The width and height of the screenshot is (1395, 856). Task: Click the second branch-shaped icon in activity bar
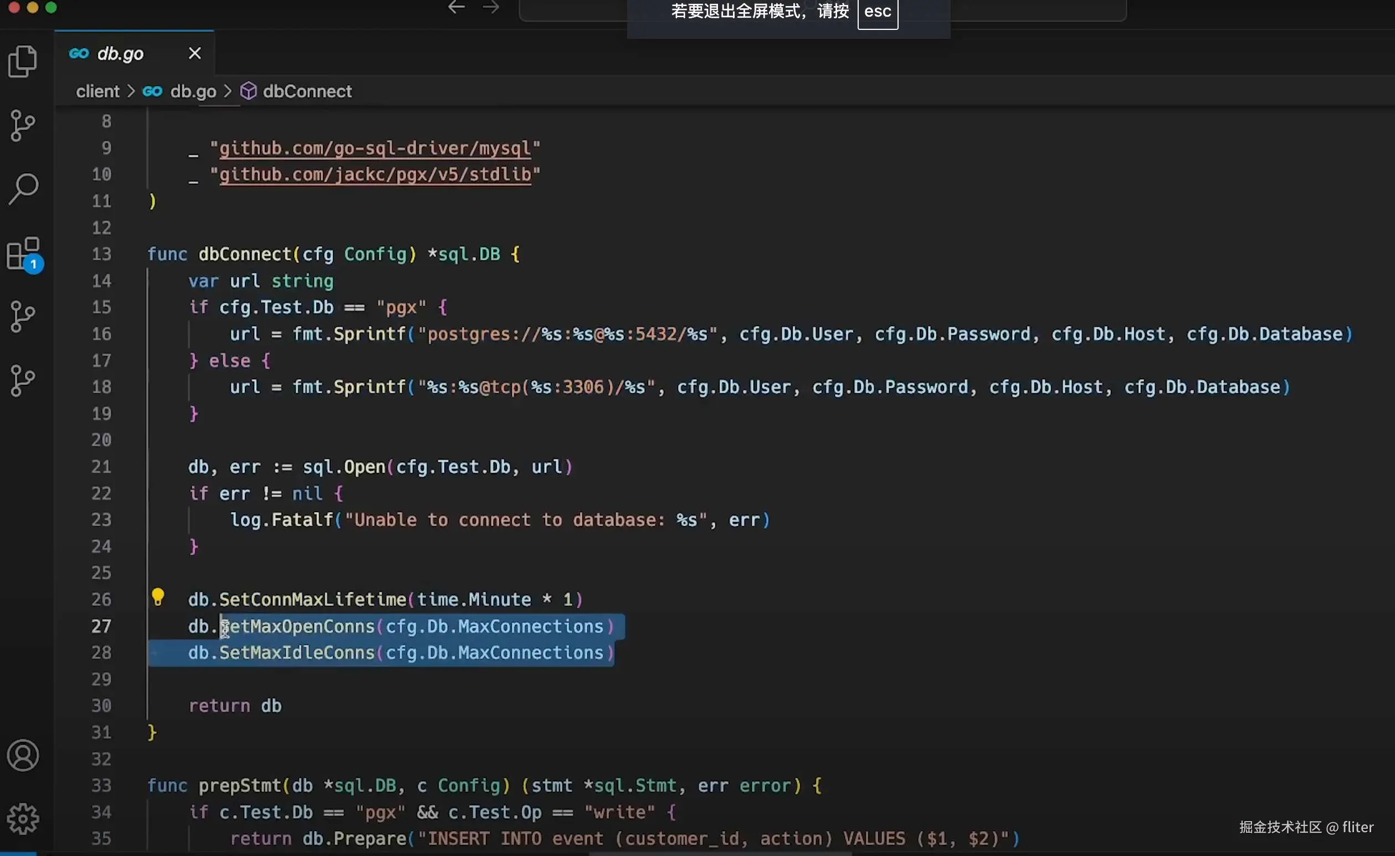click(23, 316)
